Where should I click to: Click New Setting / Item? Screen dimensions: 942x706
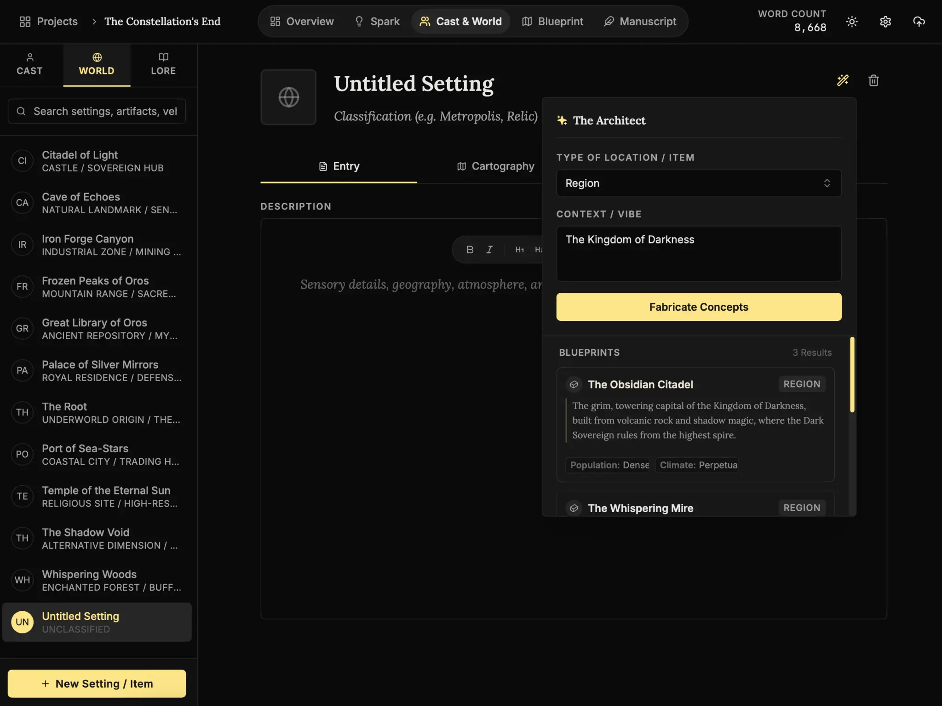coord(97,683)
